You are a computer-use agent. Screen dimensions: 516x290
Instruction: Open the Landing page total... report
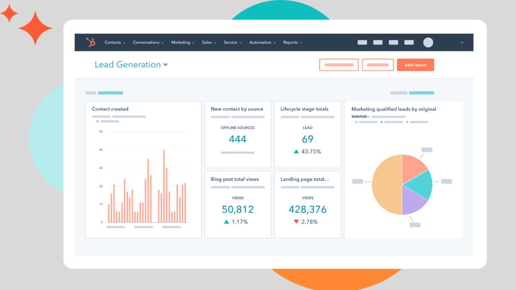click(x=305, y=179)
